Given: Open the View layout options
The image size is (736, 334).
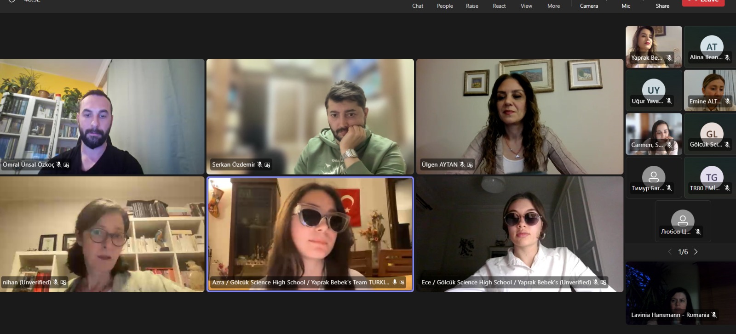Looking at the screenshot, I should pyautogui.click(x=526, y=5).
